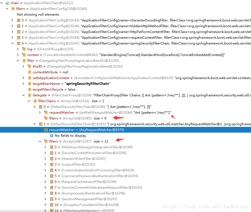
Task: Click field icon beside targetFilterLifecycle
Action: pyautogui.click(x=30, y=89)
